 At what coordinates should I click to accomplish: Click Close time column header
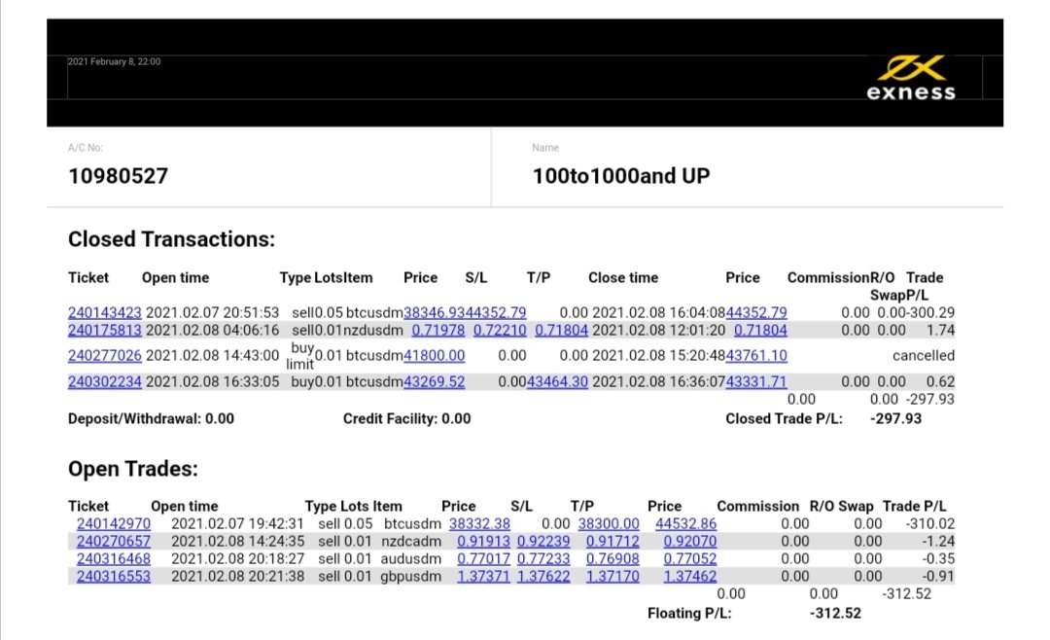click(x=623, y=277)
